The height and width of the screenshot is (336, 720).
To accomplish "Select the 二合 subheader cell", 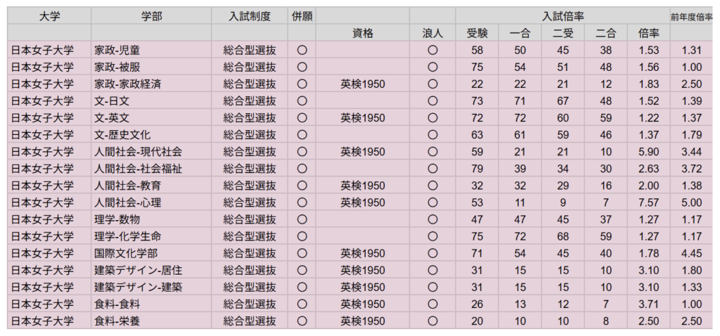I will point(605,32).
